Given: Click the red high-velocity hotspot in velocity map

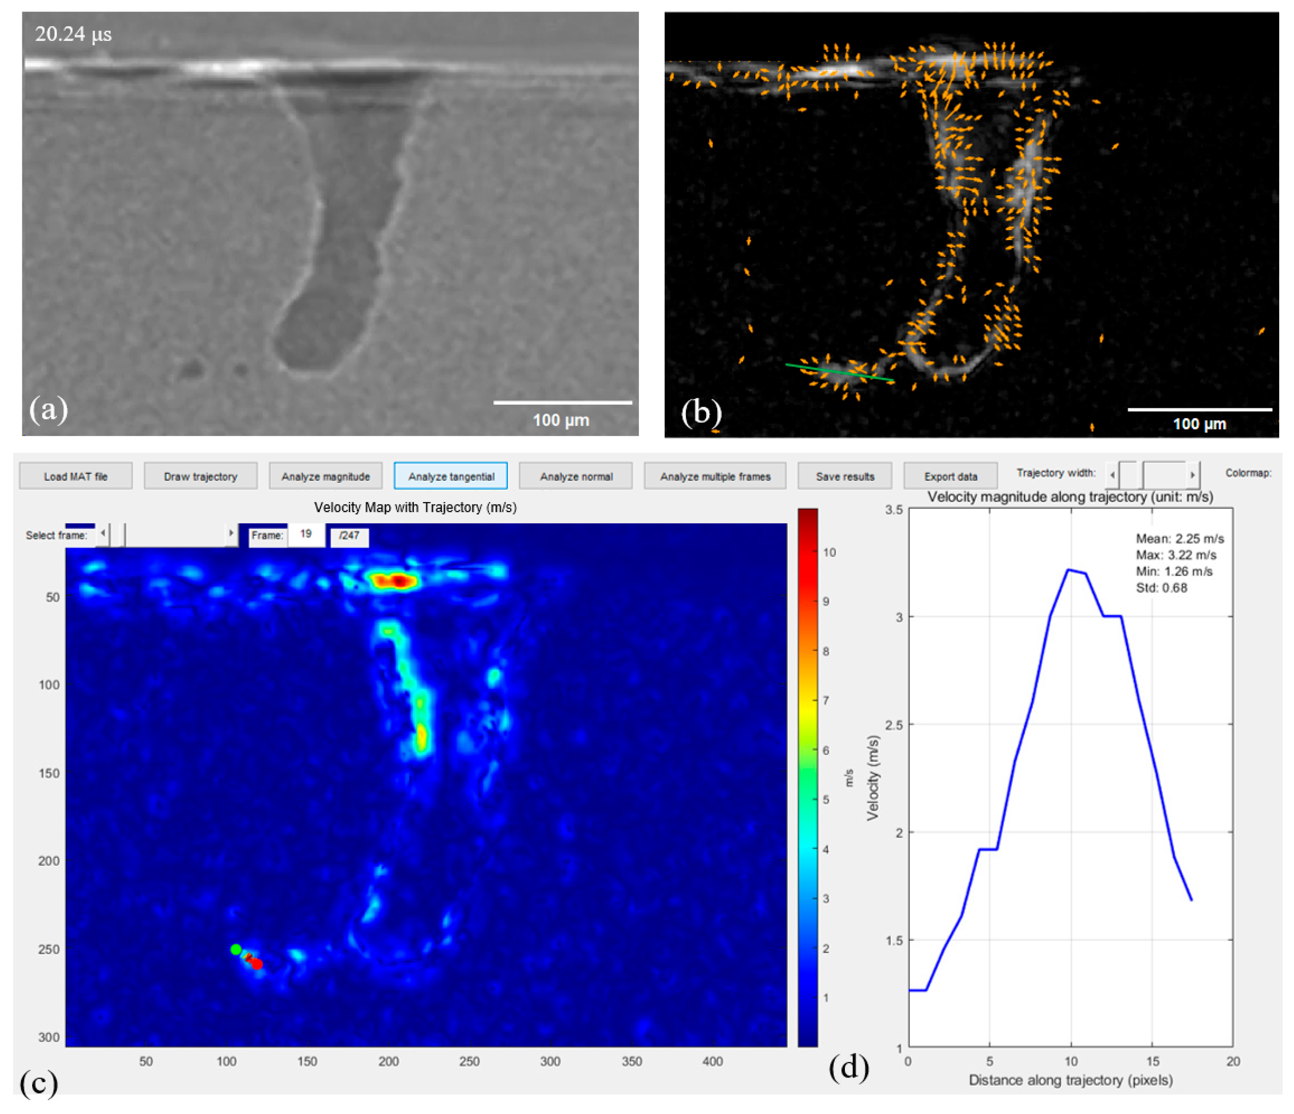Looking at the screenshot, I should (x=395, y=582).
